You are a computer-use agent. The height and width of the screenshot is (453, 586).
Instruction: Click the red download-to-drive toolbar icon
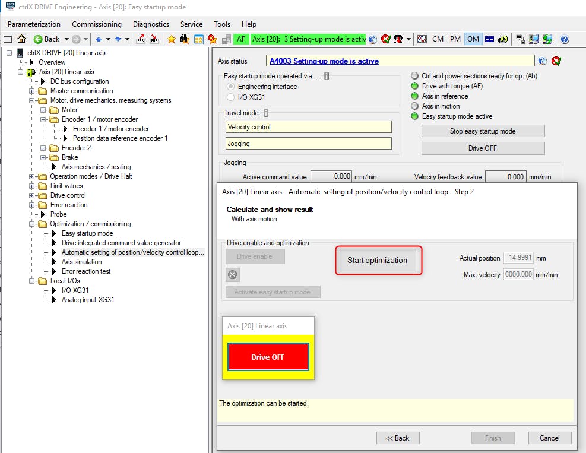[x=399, y=39]
